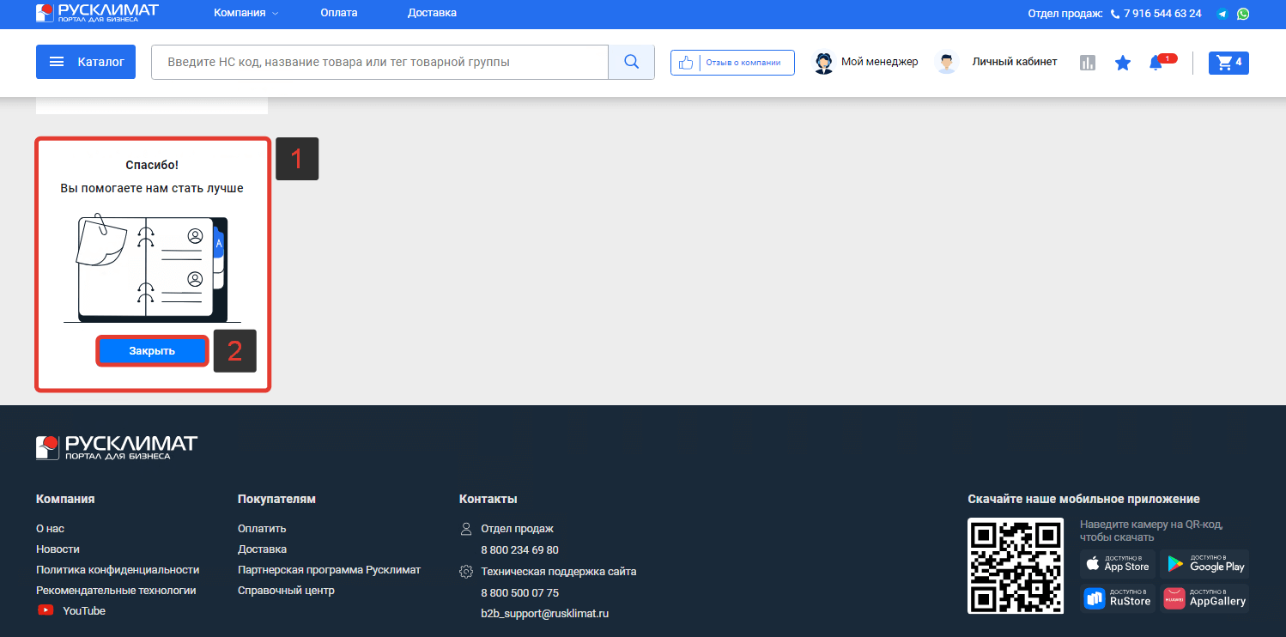Click the Покупателям footer heading

pyautogui.click(x=276, y=499)
